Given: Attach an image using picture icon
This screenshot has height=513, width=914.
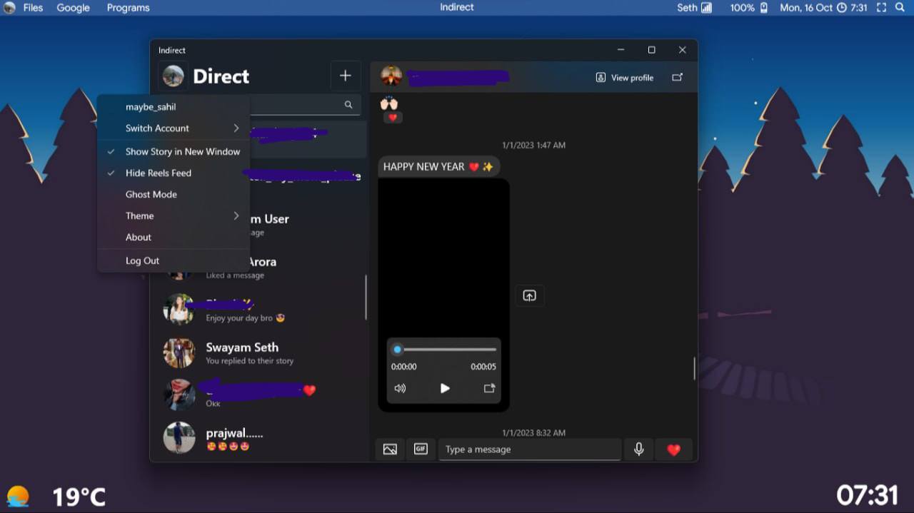Looking at the screenshot, I should pyautogui.click(x=390, y=449).
